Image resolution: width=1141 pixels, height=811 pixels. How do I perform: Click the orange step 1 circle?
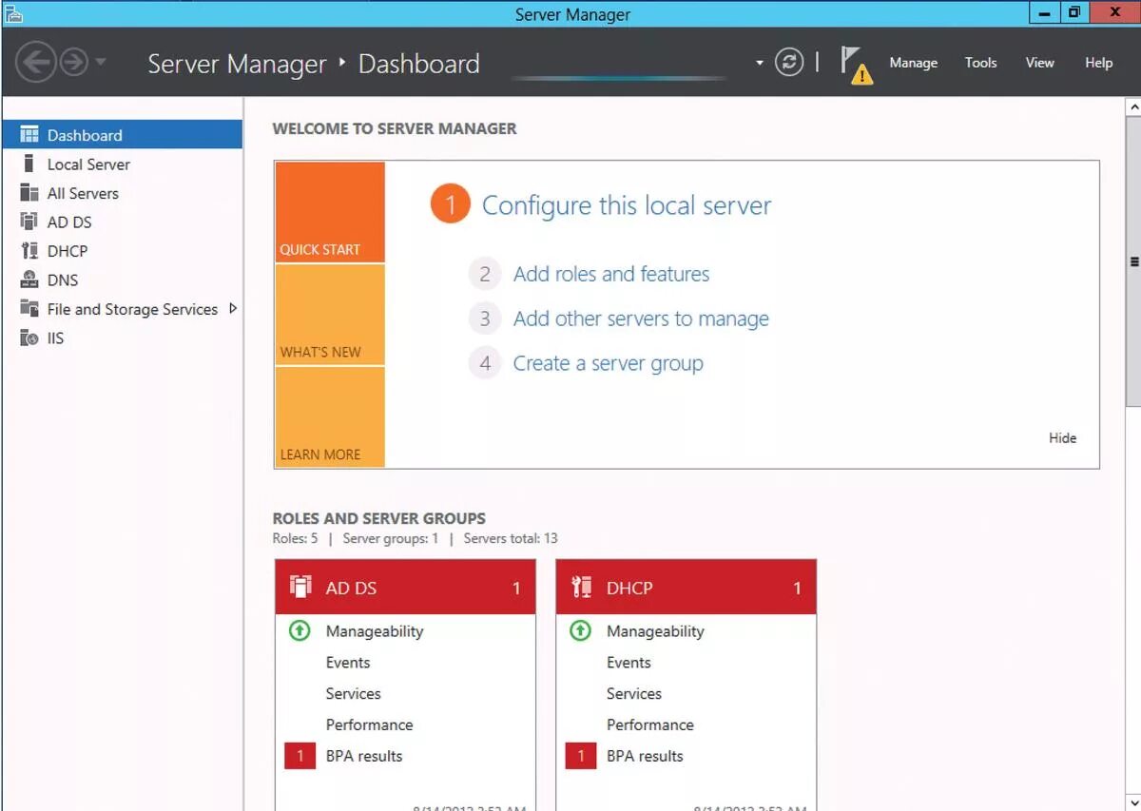click(451, 204)
